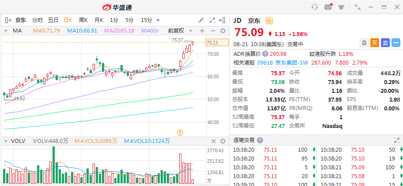Open 京东集团-SW link
This screenshot has width=403, height=186.
(x=292, y=63)
